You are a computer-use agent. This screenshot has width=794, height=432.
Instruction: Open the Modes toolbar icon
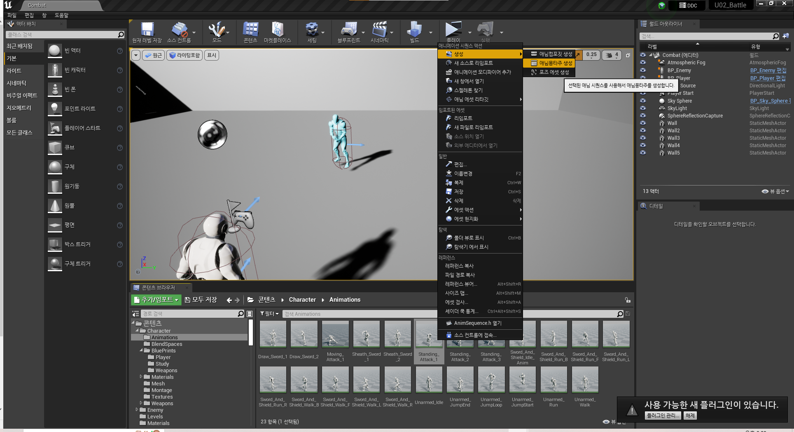click(x=216, y=30)
